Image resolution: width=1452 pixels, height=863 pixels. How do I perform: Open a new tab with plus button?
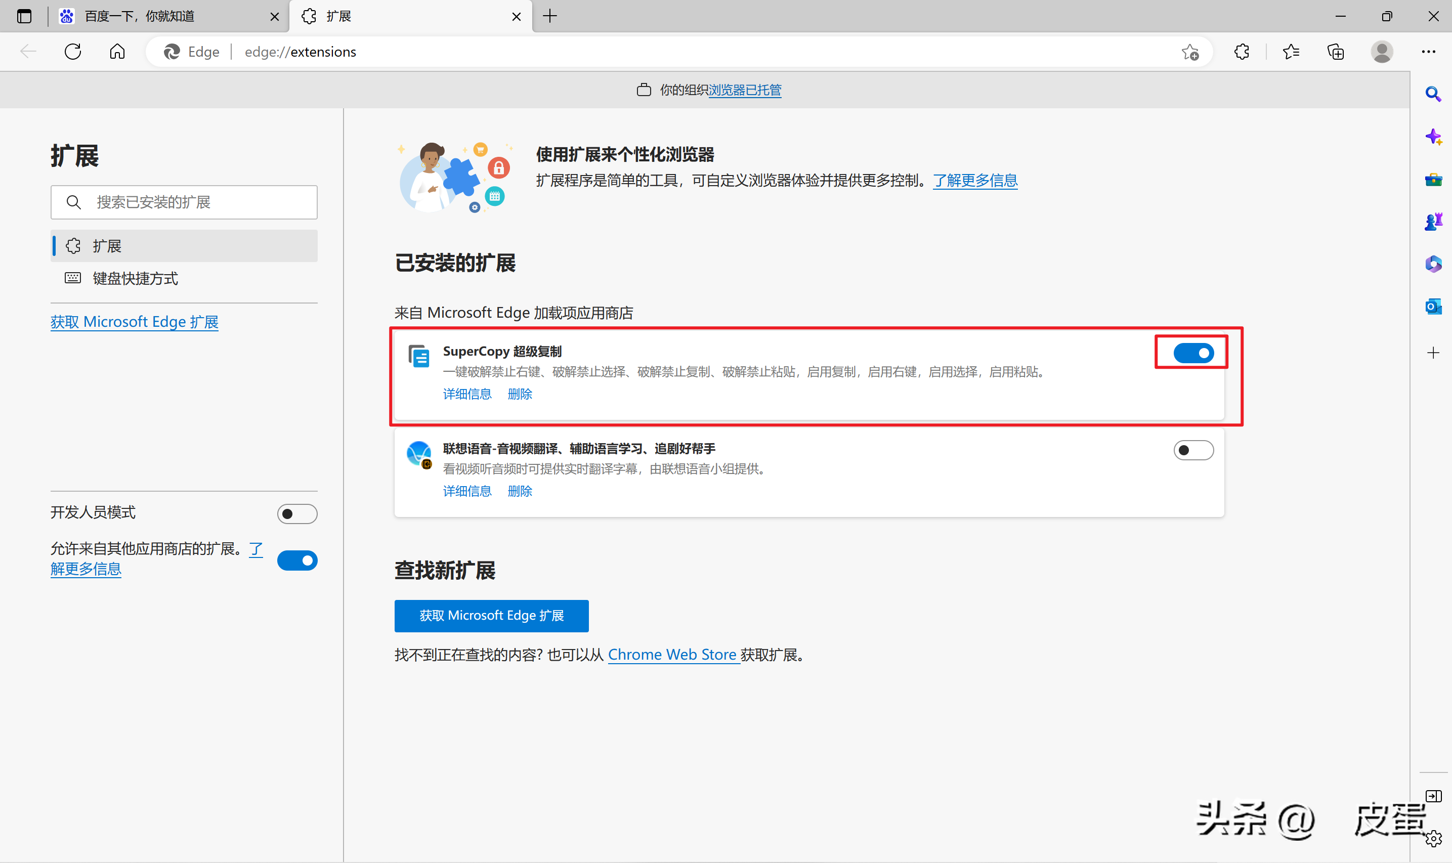pos(549,16)
